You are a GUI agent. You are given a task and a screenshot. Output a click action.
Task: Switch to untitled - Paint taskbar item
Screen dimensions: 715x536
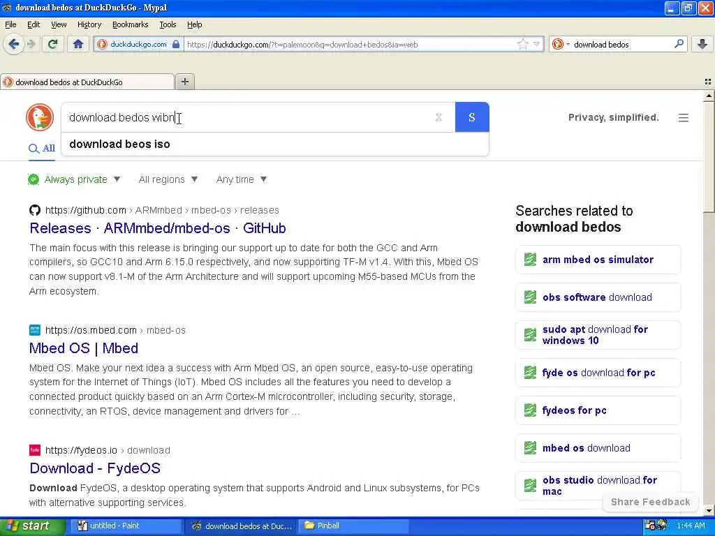tap(125, 526)
